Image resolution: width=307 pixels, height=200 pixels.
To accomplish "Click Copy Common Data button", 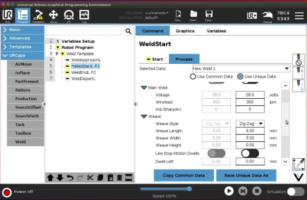I will click(184, 175).
